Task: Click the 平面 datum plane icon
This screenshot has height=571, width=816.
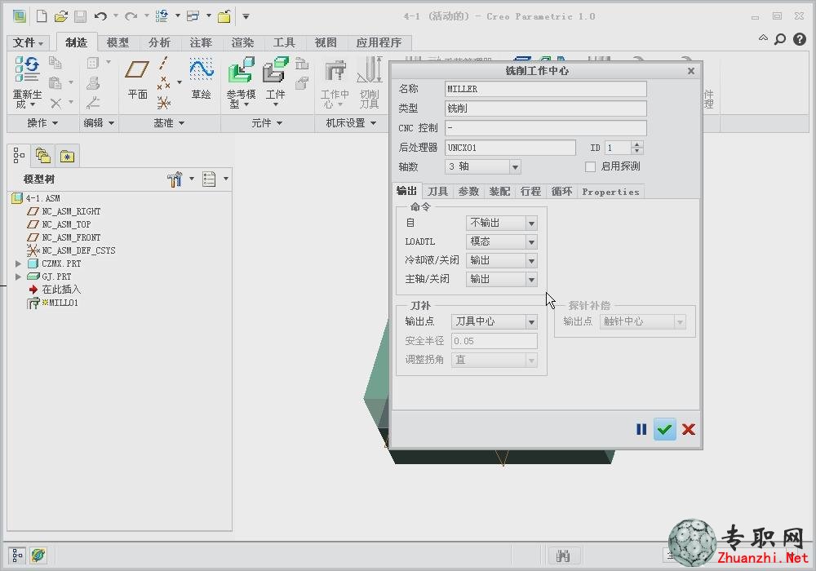Action: tap(137, 69)
